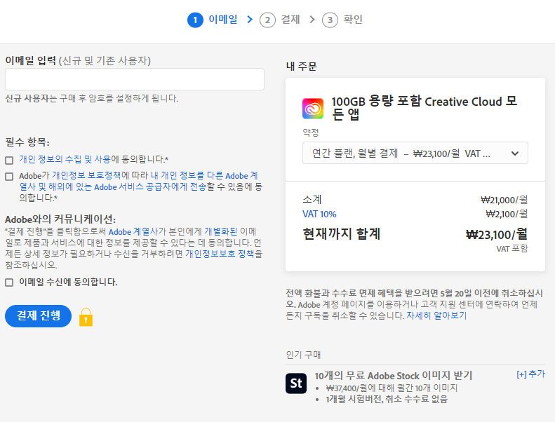
Task: Click the 내 주문 heading
Action: click(301, 66)
